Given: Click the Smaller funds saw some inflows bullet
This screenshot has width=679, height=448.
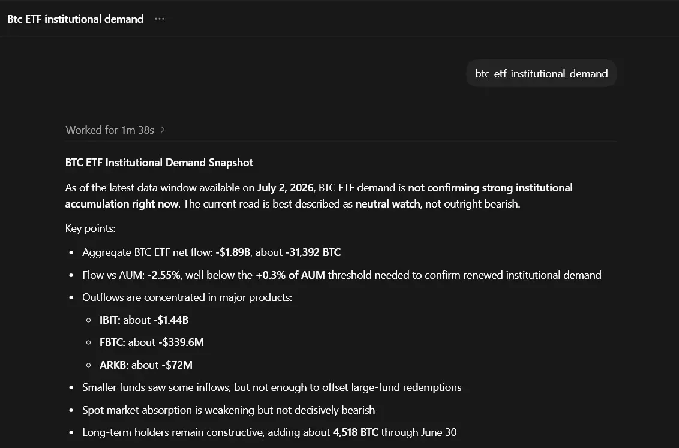Looking at the screenshot, I should point(272,387).
